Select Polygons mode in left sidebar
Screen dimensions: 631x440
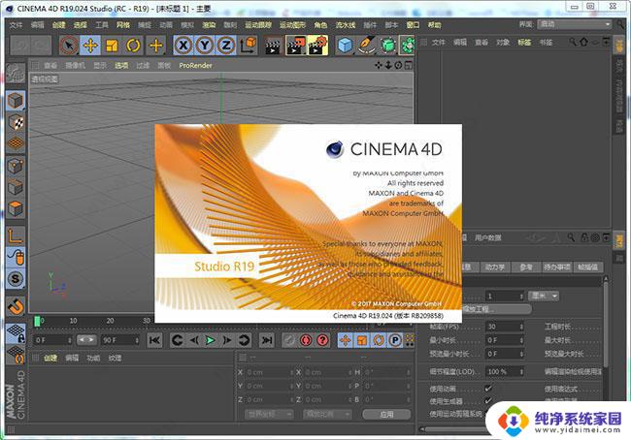pos(16,209)
